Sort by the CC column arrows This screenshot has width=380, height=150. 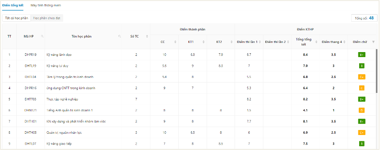pos(175,42)
